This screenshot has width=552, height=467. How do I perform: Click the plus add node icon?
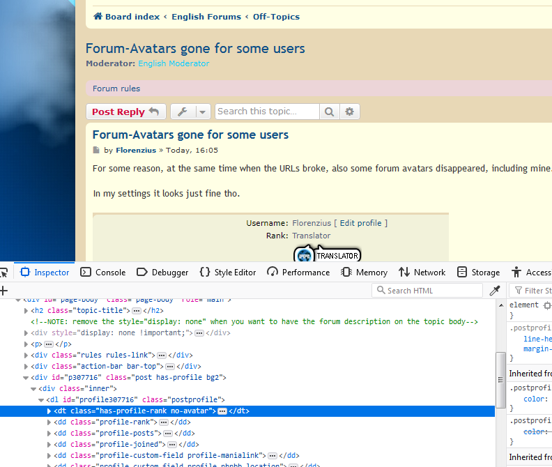click(x=3, y=291)
